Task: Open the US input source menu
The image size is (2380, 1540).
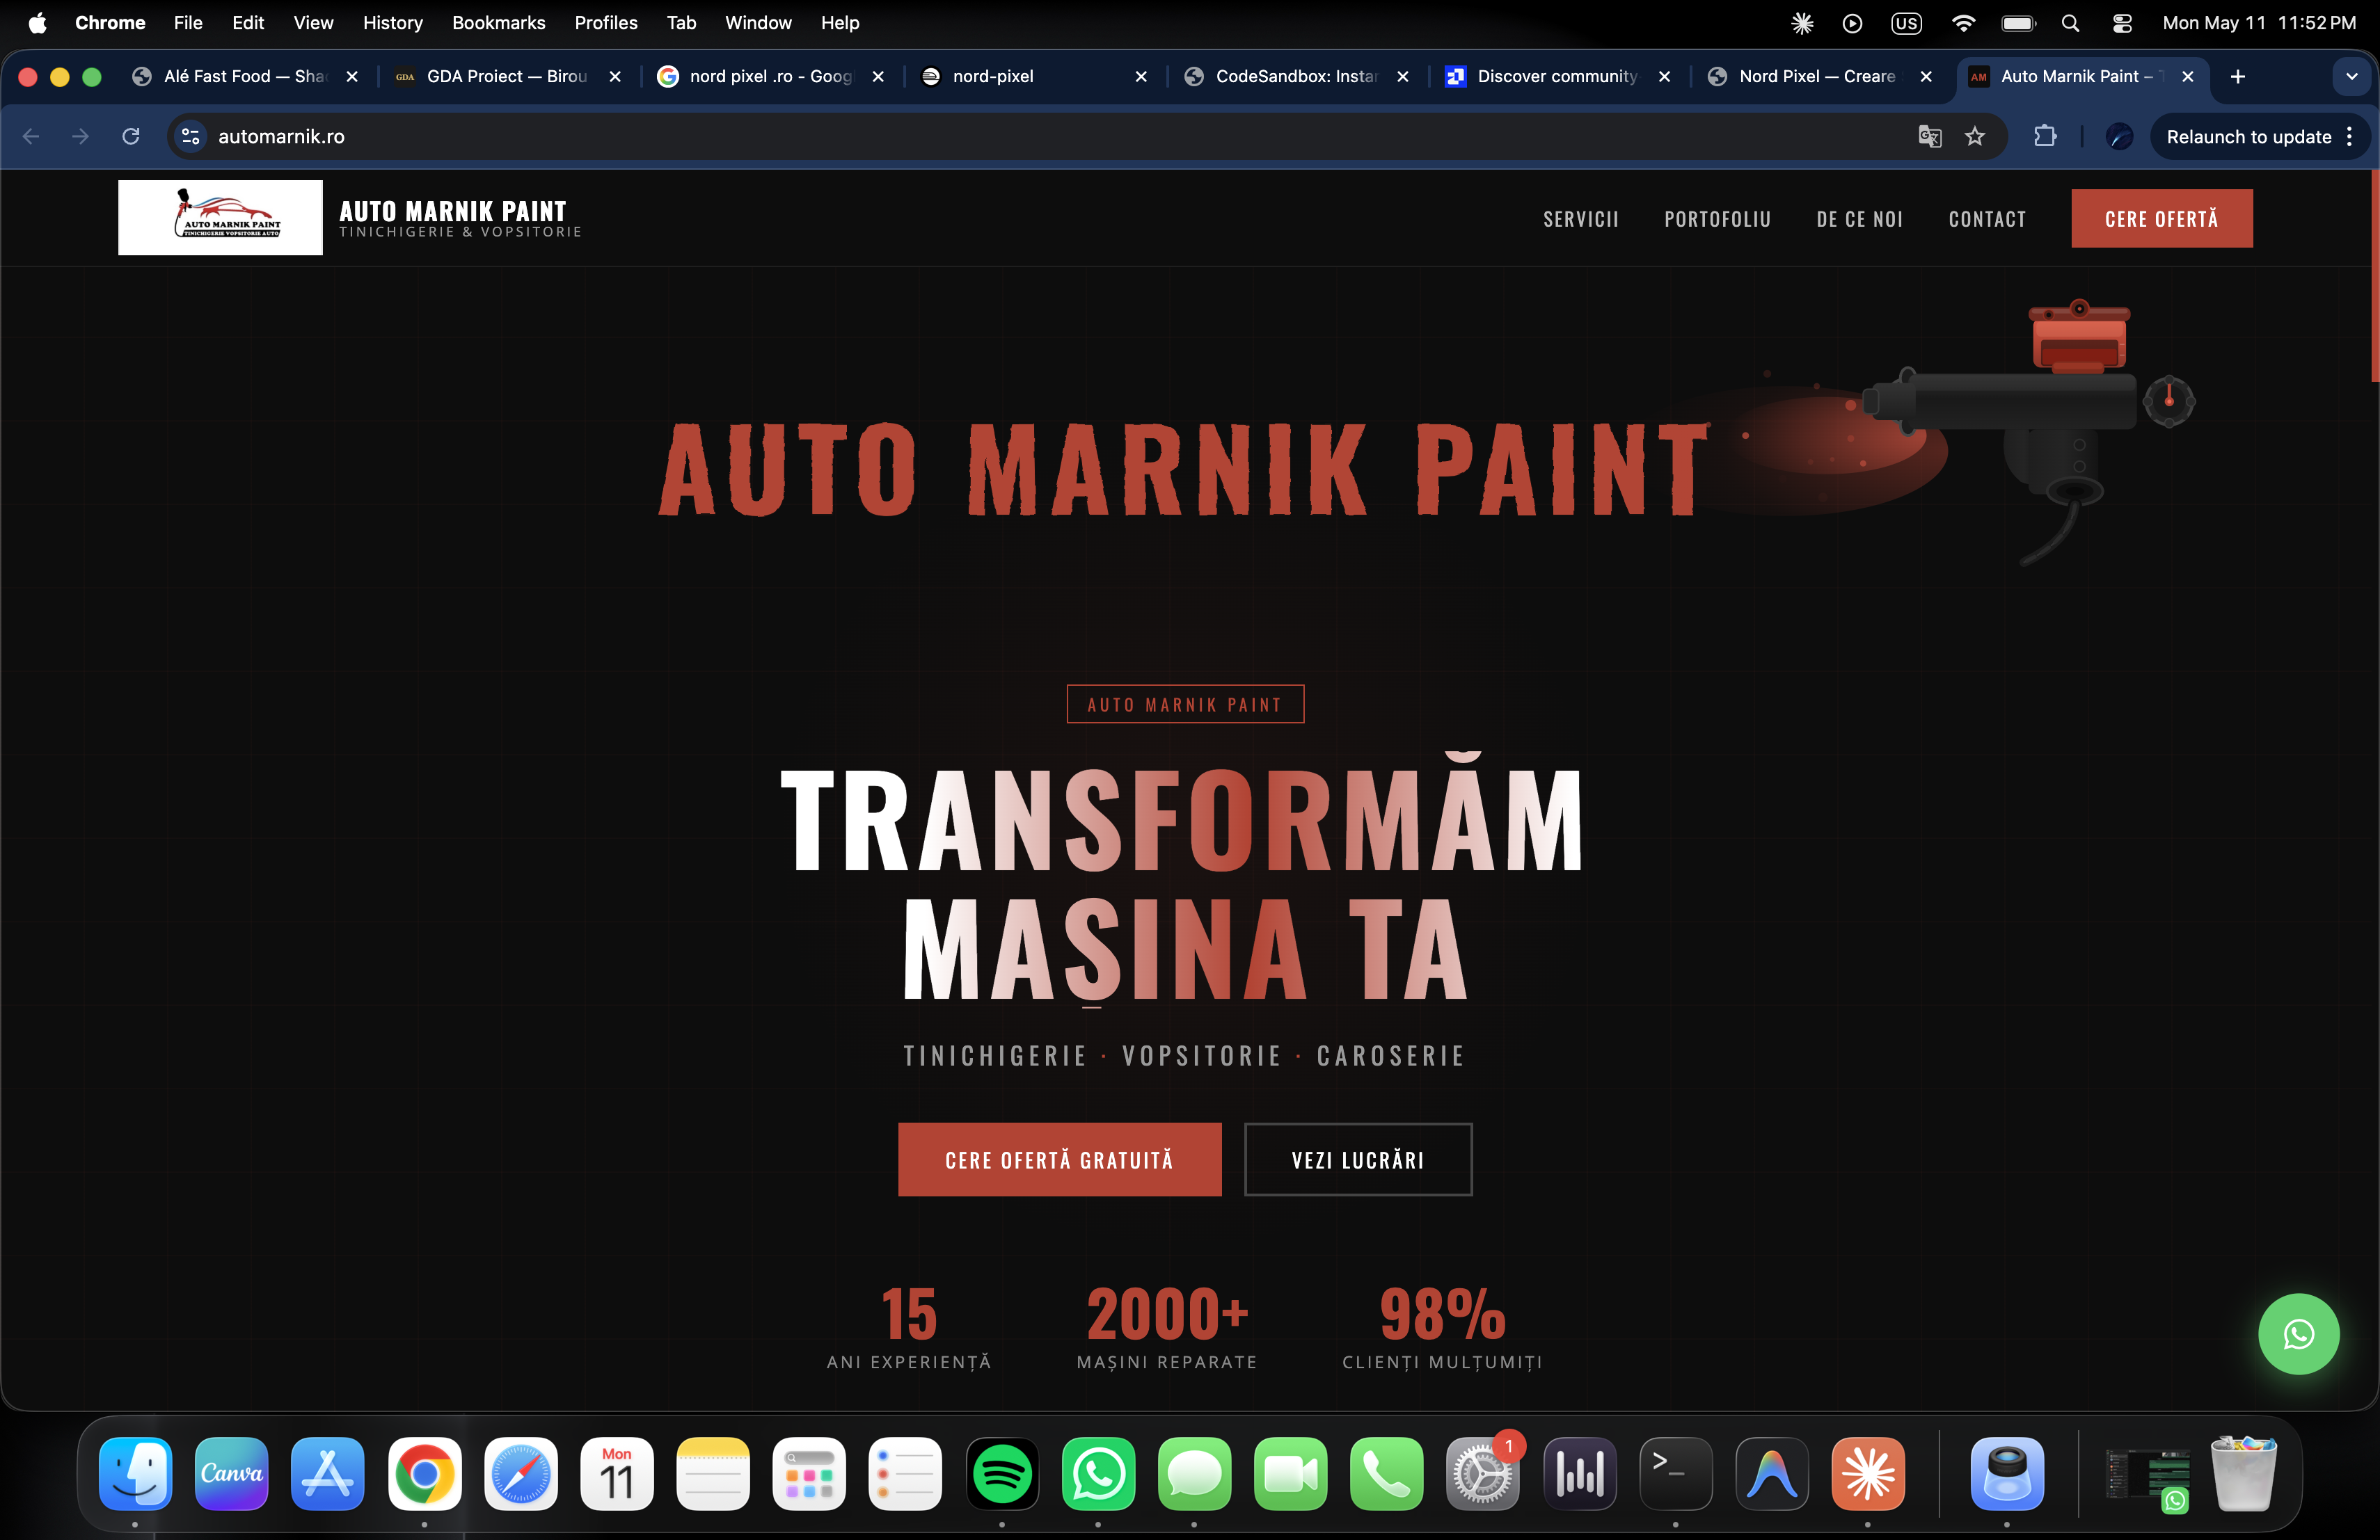Action: click(1906, 22)
